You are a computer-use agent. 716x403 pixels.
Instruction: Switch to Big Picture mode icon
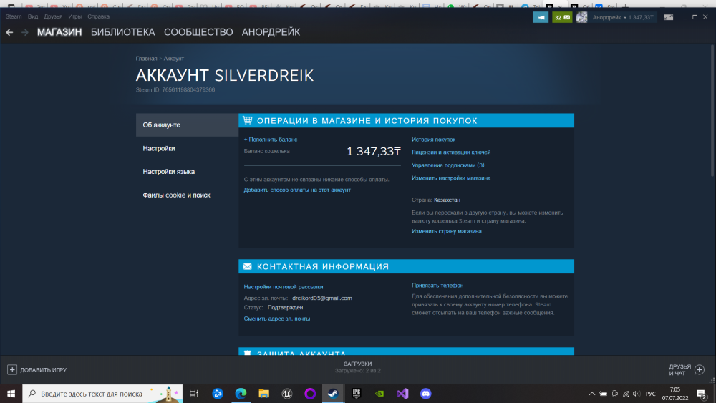(x=669, y=17)
